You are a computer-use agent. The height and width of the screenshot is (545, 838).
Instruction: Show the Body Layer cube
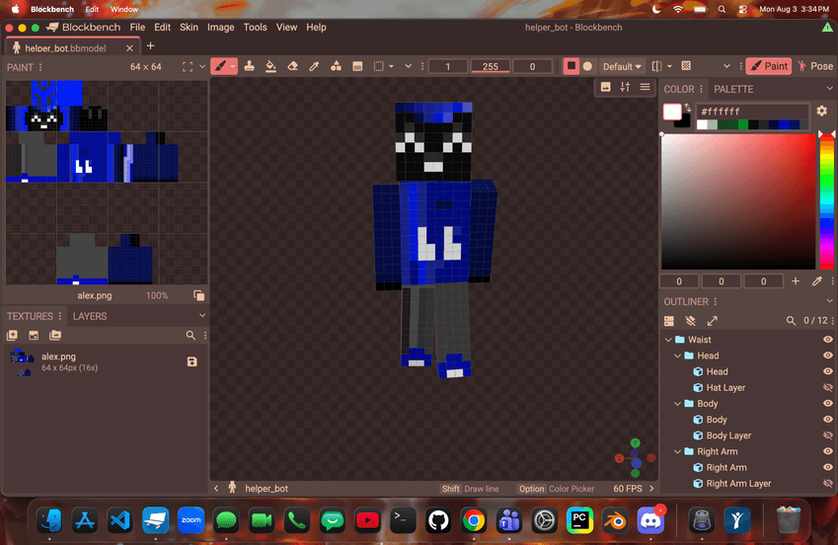click(x=828, y=435)
